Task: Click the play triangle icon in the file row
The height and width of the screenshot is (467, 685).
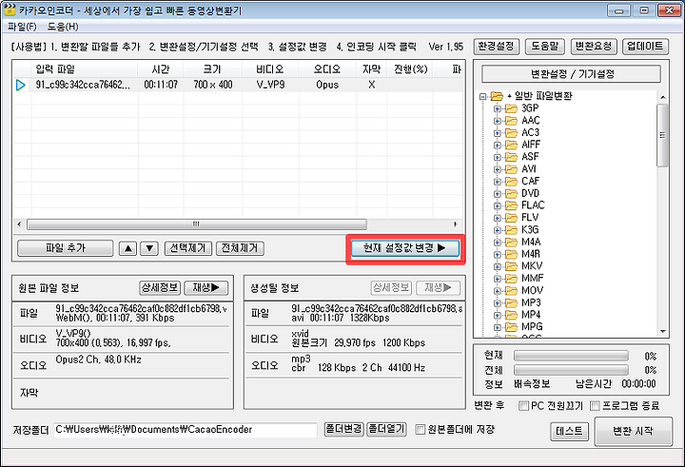Action: (20, 85)
